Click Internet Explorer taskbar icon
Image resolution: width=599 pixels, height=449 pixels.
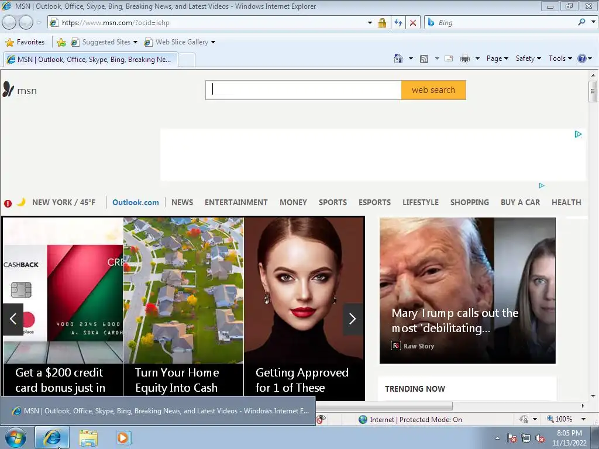click(52, 437)
